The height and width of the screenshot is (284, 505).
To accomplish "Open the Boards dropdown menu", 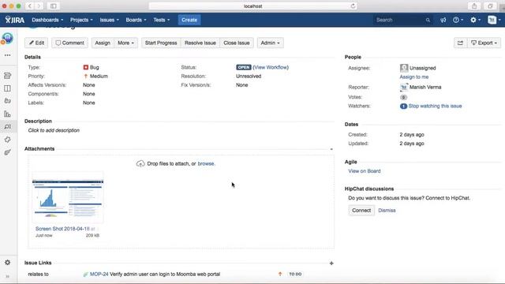I will (x=136, y=20).
